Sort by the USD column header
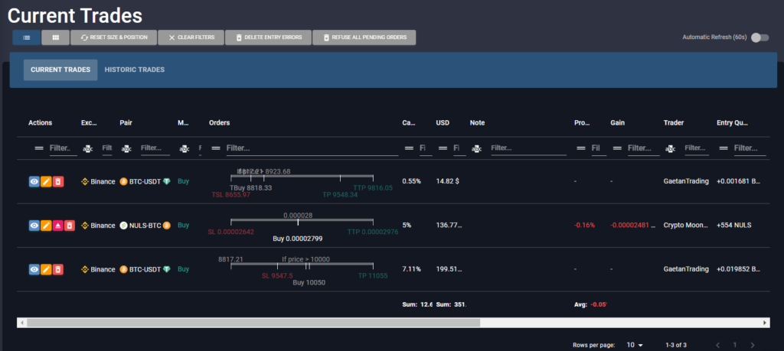This screenshot has width=784, height=351. click(x=443, y=123)
